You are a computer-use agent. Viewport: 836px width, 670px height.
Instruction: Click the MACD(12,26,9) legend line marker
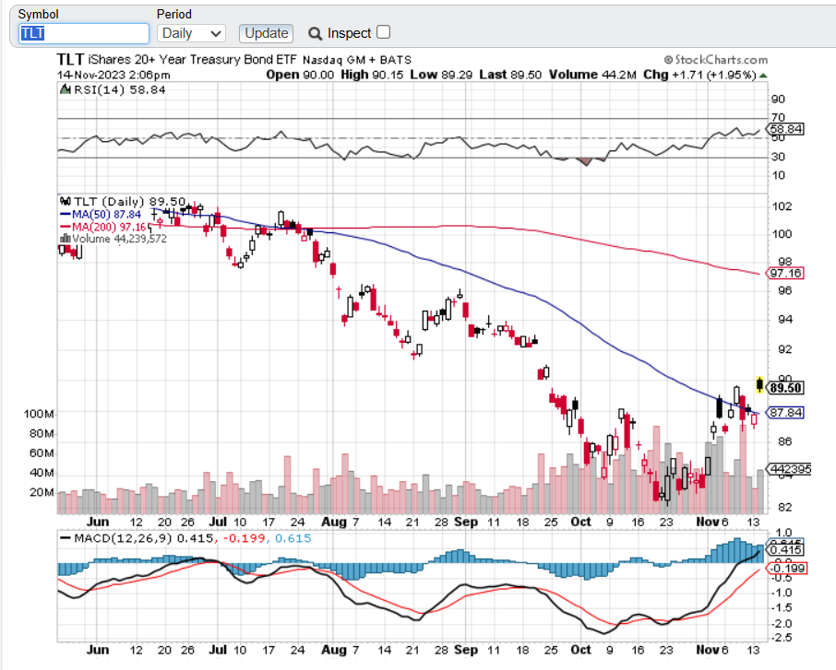coord(68,538)
